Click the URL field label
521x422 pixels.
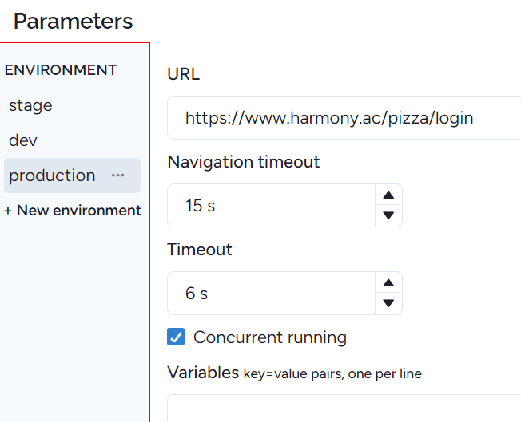184,74
